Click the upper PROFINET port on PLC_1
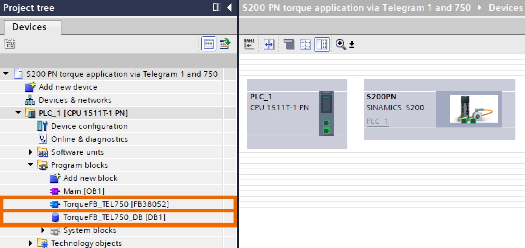 (326, 123)
